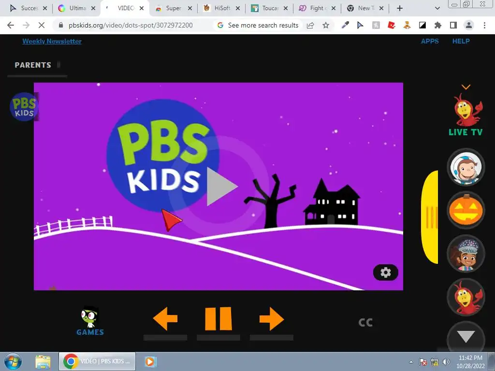Open the Extensions puzzle menu
Image resolution: width=495 pixels, height=371 pixels.
click(x=438, y=25)
